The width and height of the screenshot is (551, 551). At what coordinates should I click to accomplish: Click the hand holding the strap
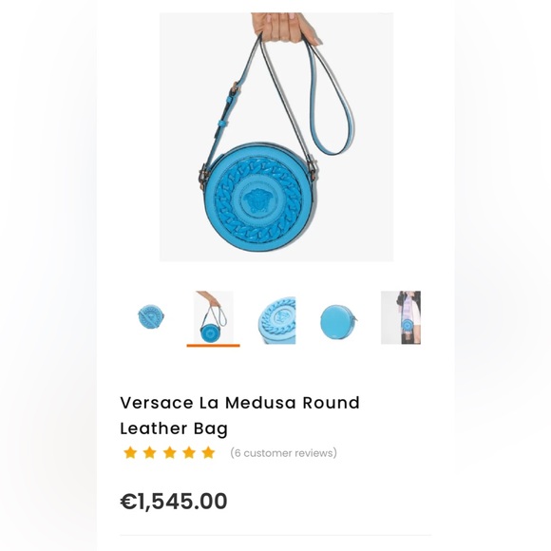[286, 28]
